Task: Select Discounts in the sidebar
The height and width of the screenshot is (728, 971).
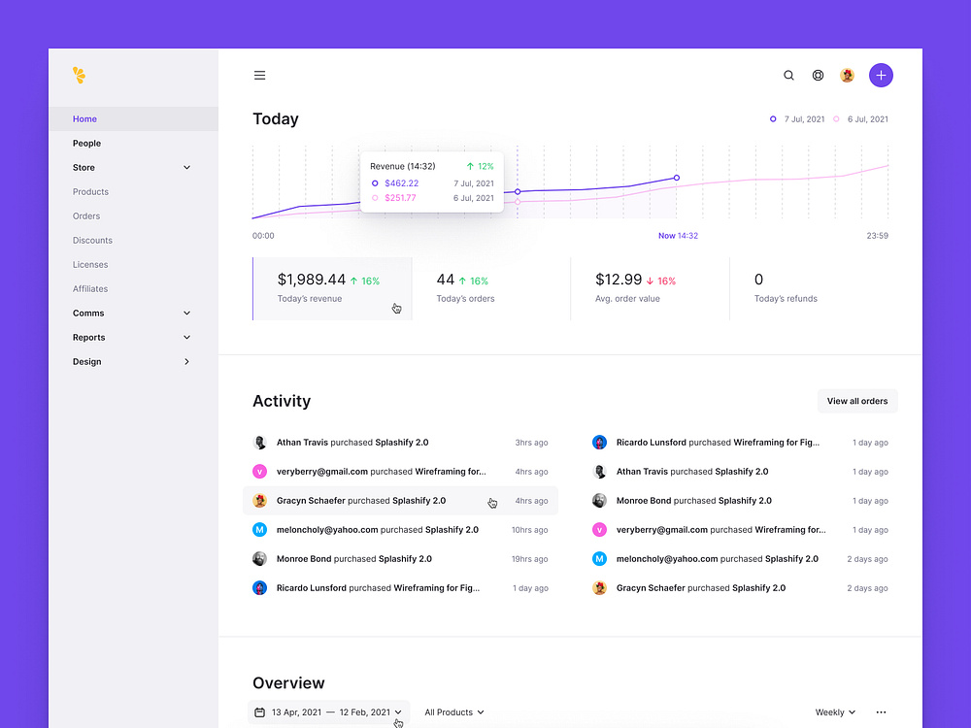Action: point(92,240)
